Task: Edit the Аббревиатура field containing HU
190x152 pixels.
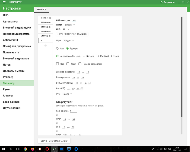Action: pyautogui.click(x=74, y=20)
